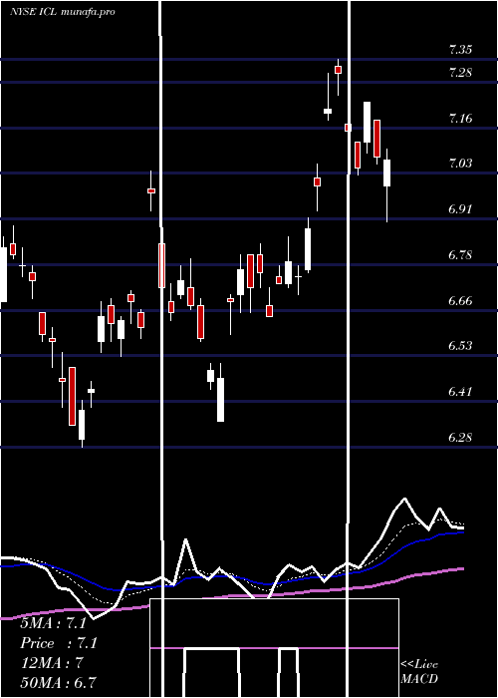
Task: Click the 'Price : 7.1' readout
Action: click(x=59, y=643)
